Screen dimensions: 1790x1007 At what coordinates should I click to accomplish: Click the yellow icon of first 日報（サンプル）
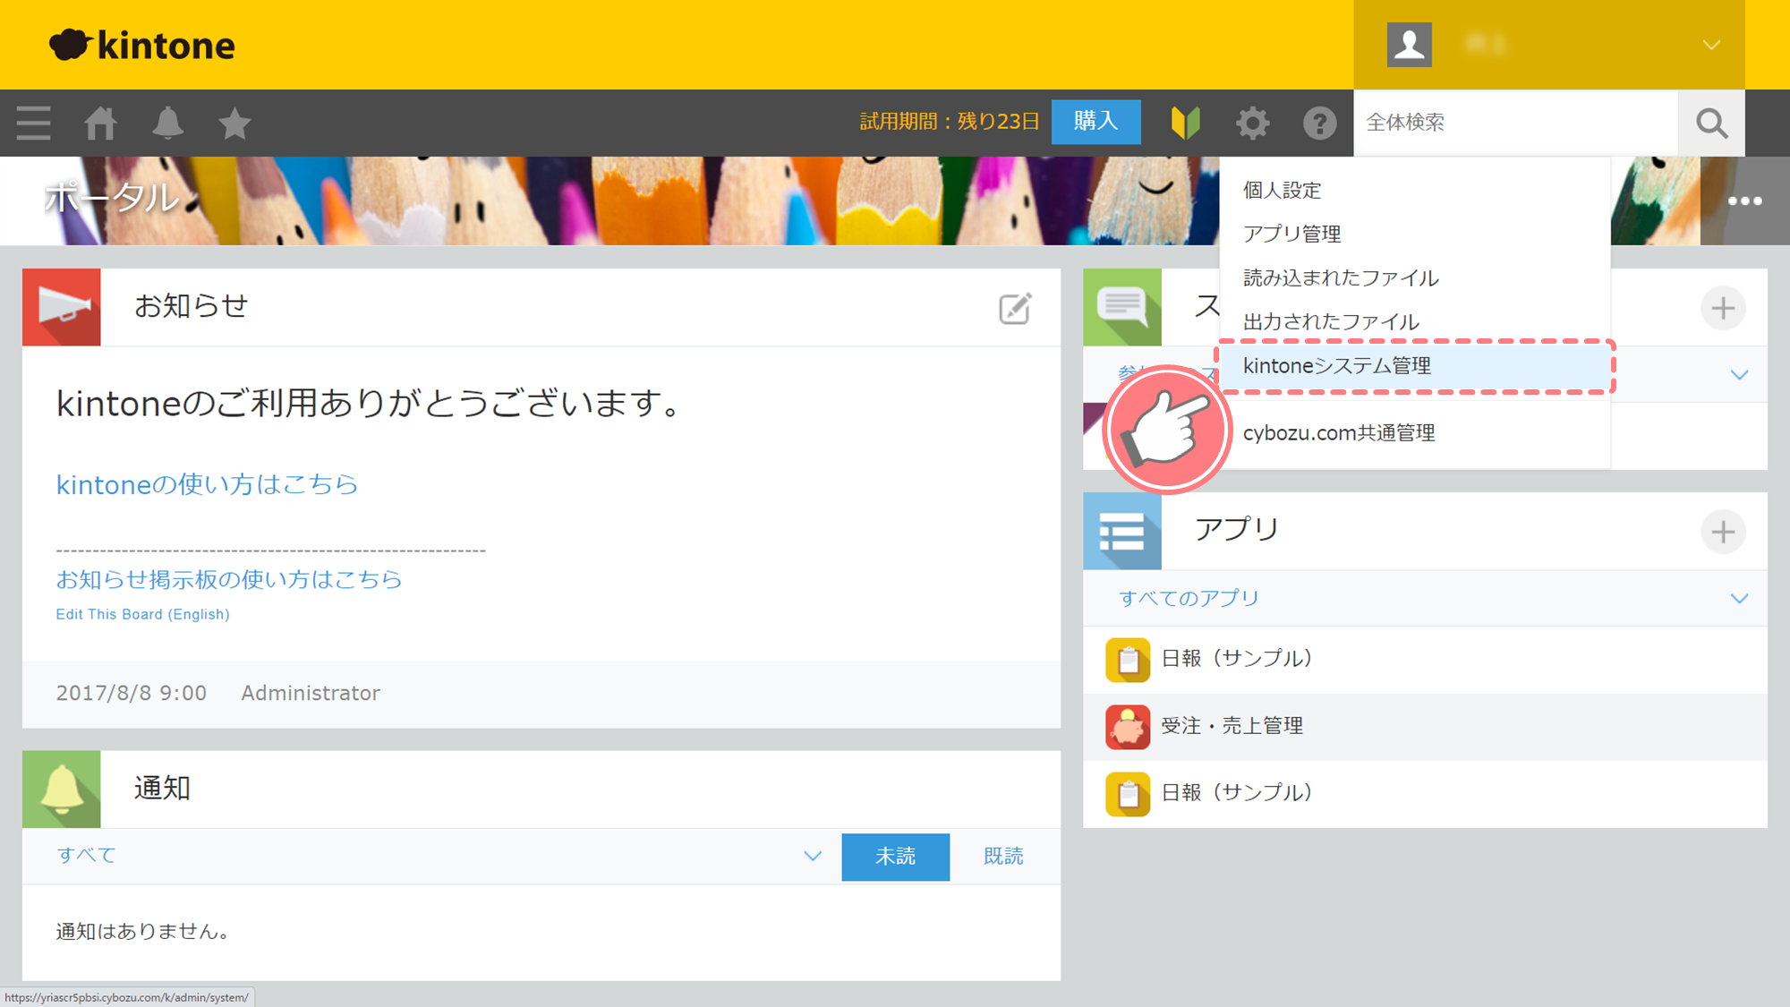[x=1128, y=660]
